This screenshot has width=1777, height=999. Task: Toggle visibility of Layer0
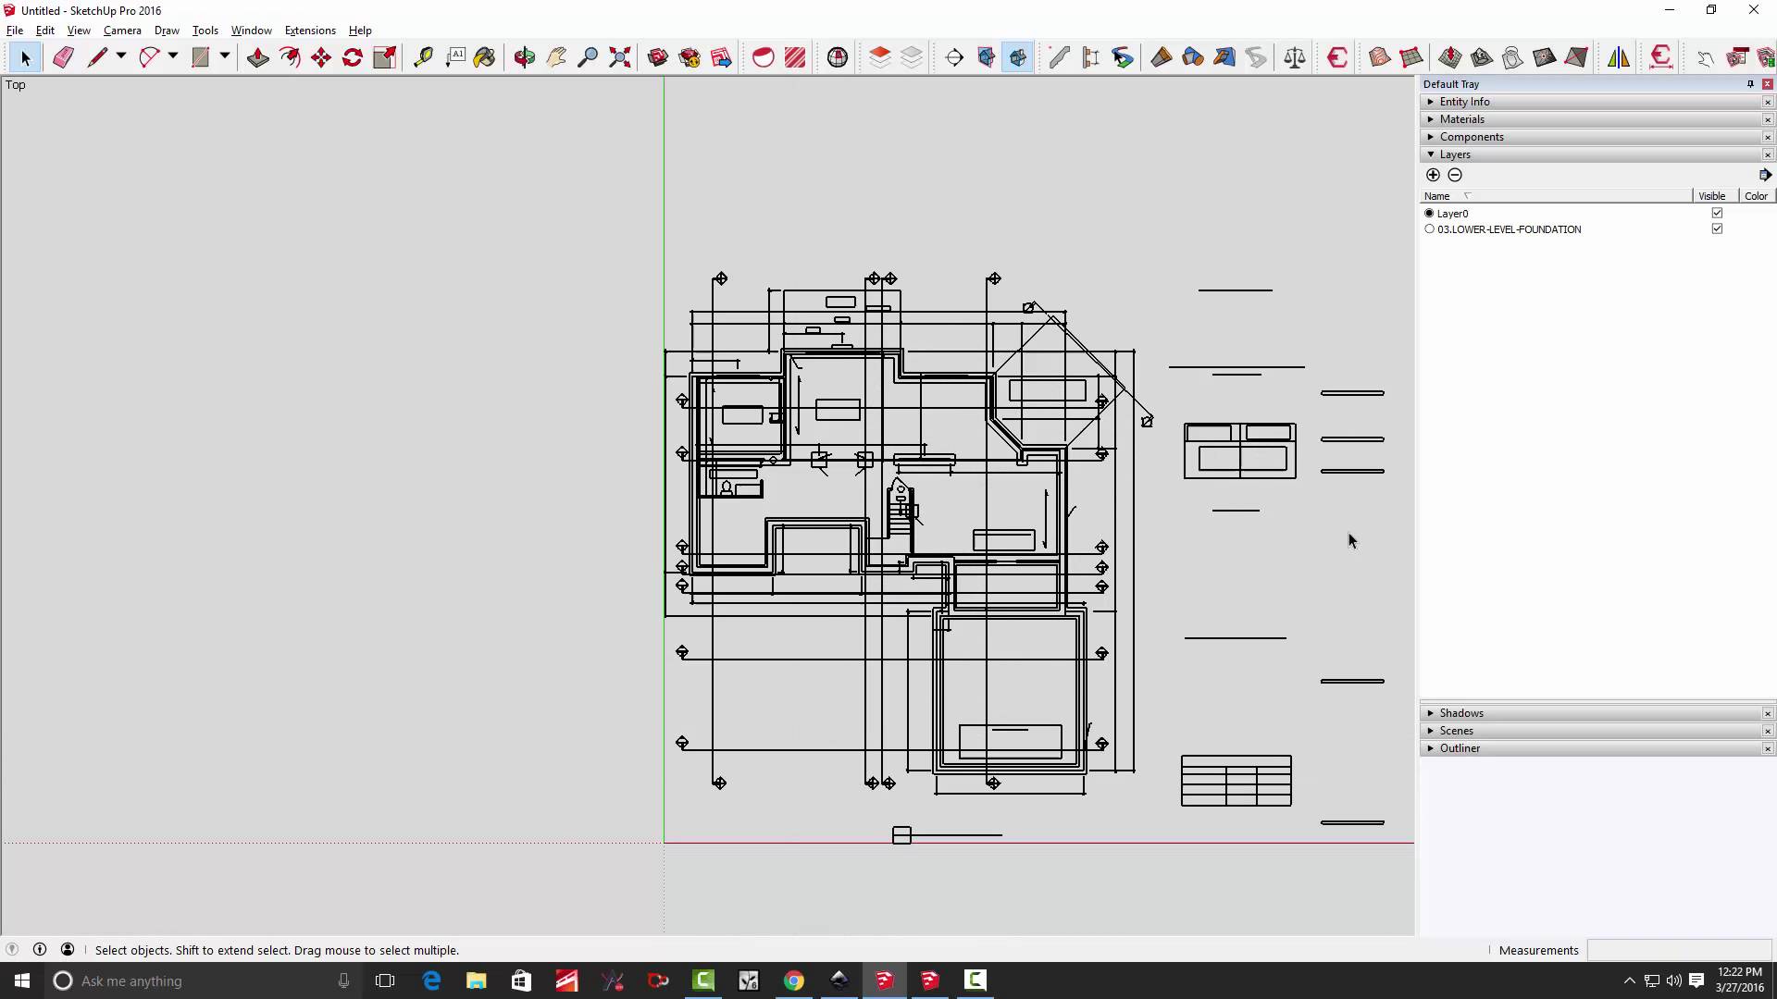pyautogui.click(x=1717, y=213)
